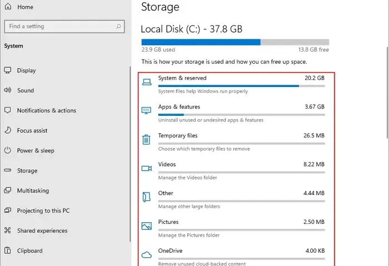
Task: Click the Videos camera icon
Action: [x=147, y=168]
